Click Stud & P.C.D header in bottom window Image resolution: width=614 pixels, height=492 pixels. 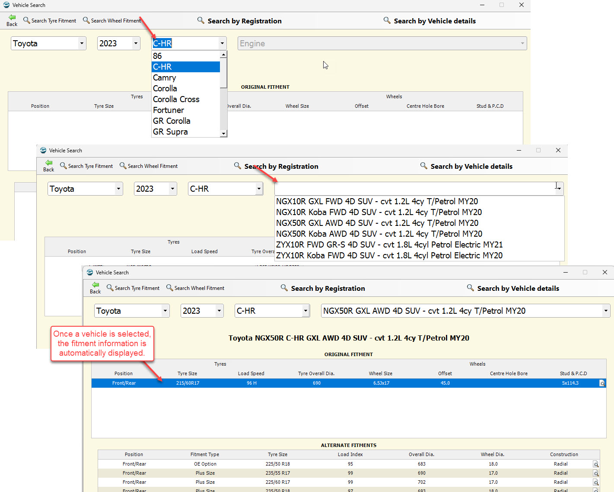point(573,373)
